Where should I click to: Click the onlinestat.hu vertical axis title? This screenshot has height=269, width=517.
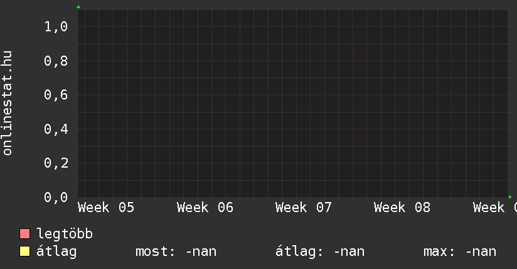(x=8, y=103)
